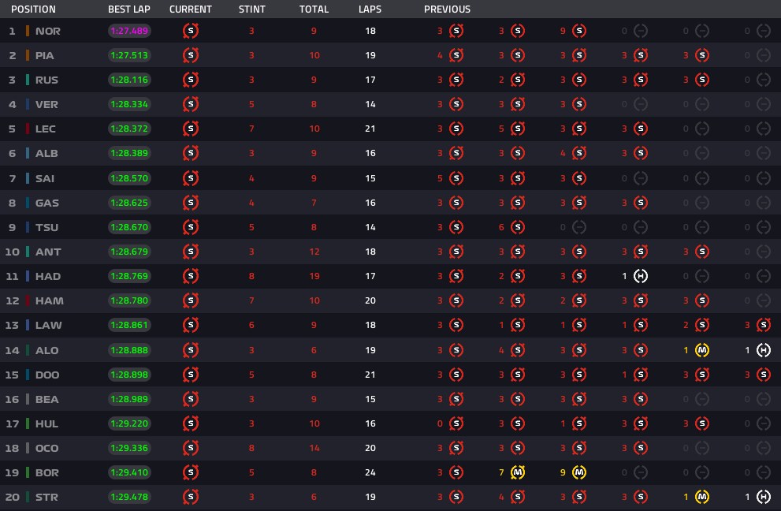Screen dimensions: 781x511
Task: Click STR's hard tyre icon
Action: pyautogui.click(x=764, y=497)
